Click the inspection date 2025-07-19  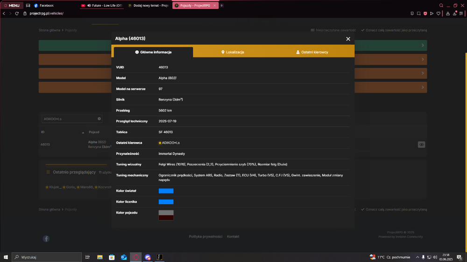point(167,121)
